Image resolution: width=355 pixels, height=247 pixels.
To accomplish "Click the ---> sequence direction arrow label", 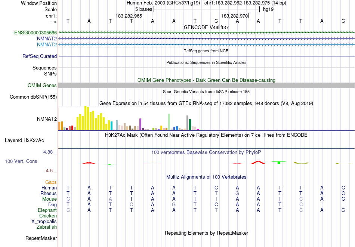I will click(x=53, y=22).
